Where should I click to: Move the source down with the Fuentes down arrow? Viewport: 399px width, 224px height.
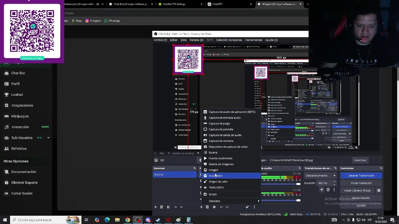click(x=227, y=207)
